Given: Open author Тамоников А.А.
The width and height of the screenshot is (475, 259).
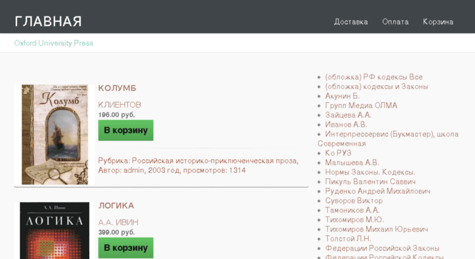Looking at the screenshot, I should click(x=352, y=210).
